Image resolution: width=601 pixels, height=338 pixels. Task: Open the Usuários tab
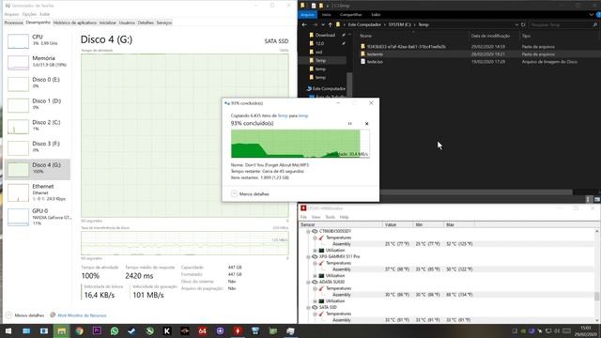(127, 23)
